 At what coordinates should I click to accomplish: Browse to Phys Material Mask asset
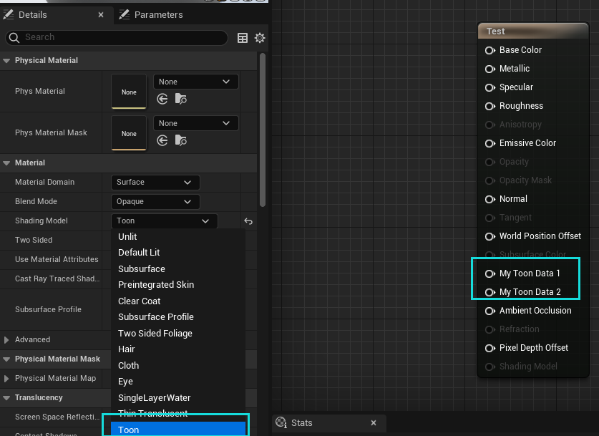[x=180, y=141]
